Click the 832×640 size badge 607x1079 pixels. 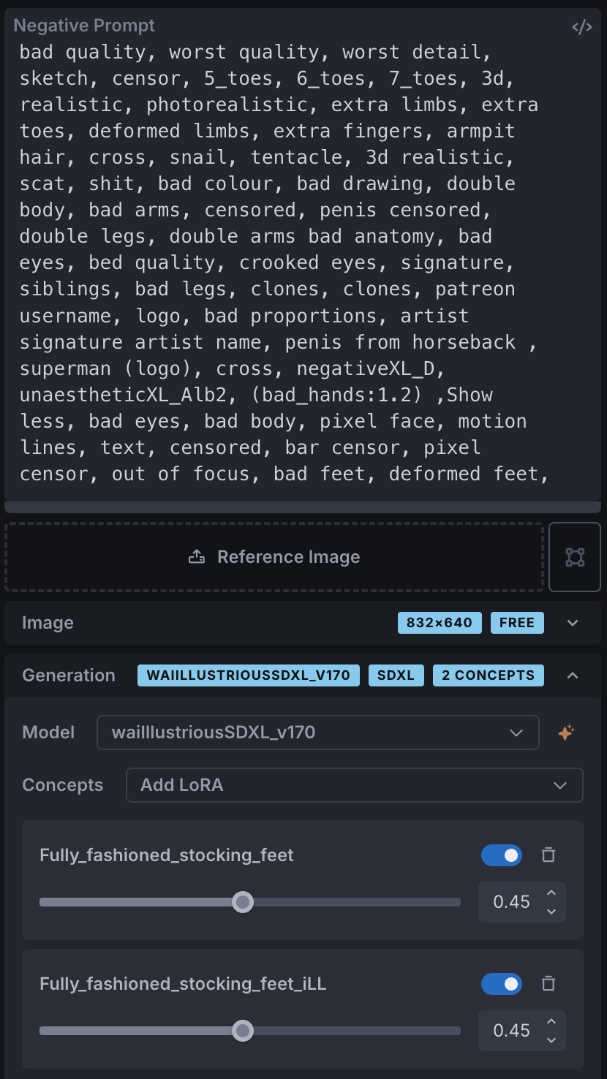tap(440, 623)
